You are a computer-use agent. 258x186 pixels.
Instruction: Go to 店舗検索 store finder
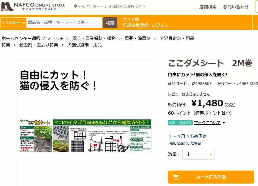208,7
